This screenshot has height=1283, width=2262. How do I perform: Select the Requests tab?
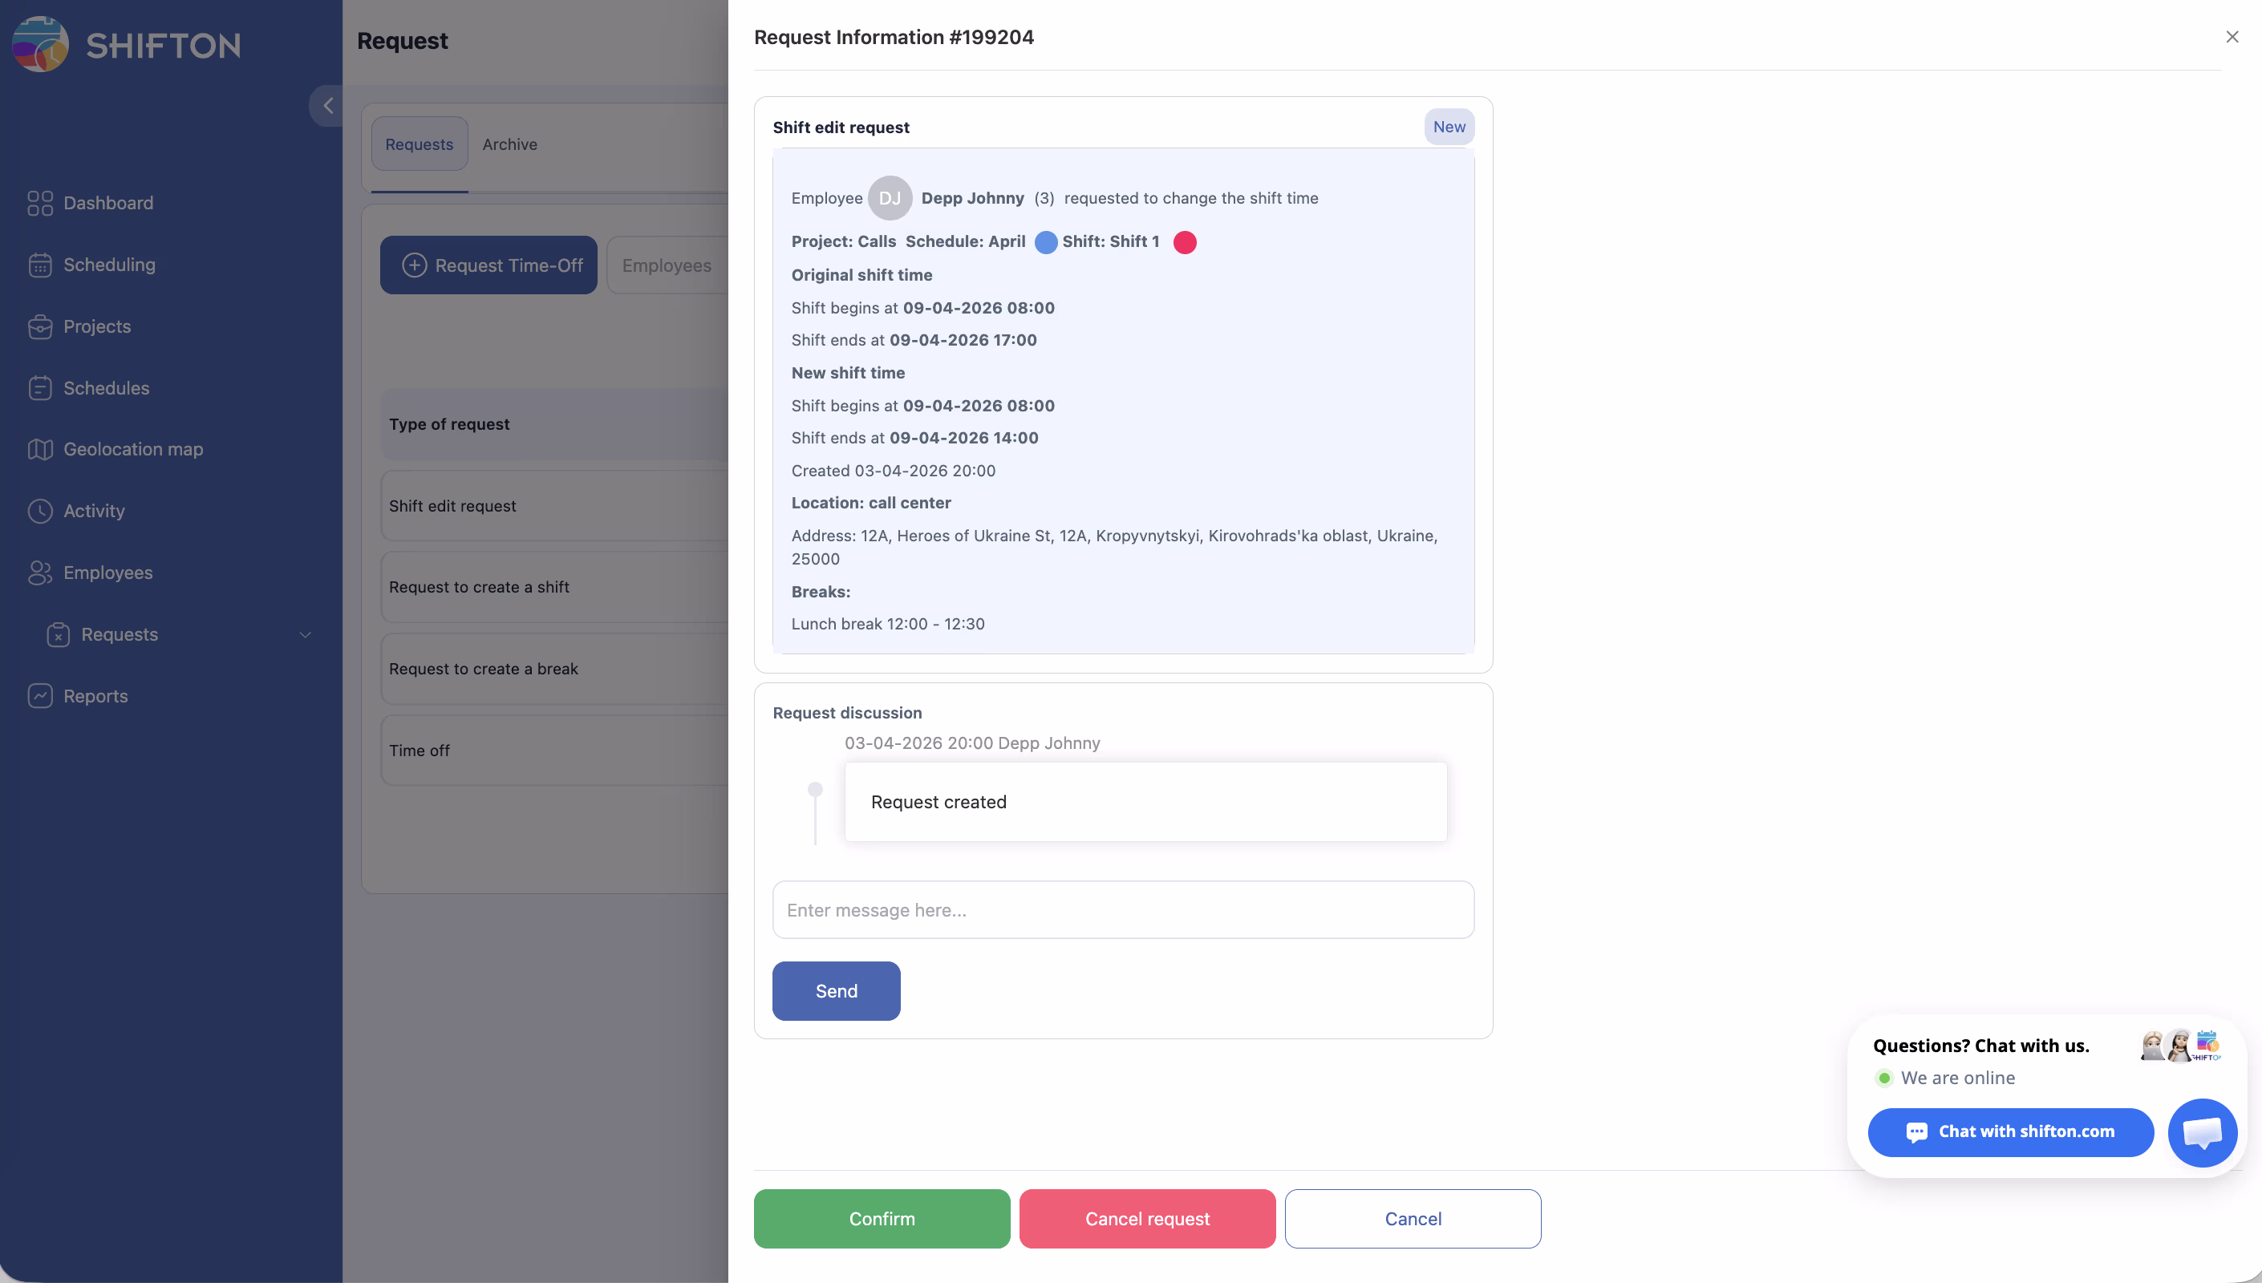(x=419, y=144)
